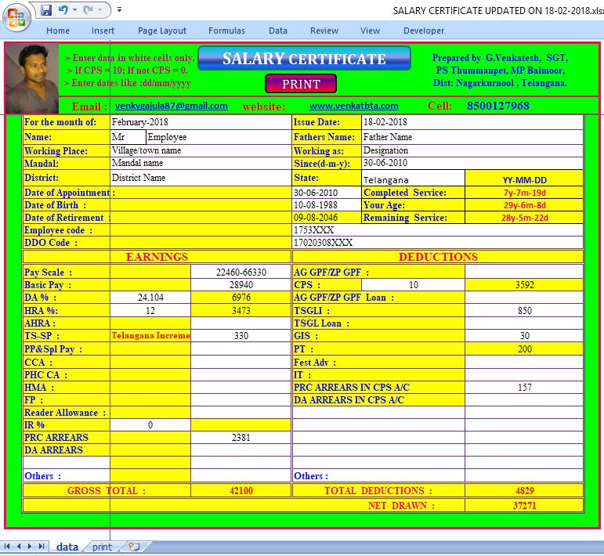This screenshot has height=556, width=604.
Task: Go to next sheet navigation arrow
Action: coord(30,547)
